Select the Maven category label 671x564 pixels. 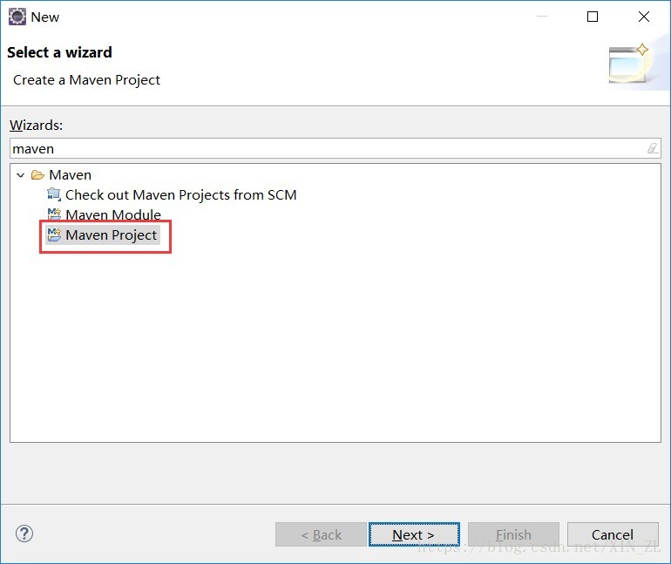(x=71, y=174)
